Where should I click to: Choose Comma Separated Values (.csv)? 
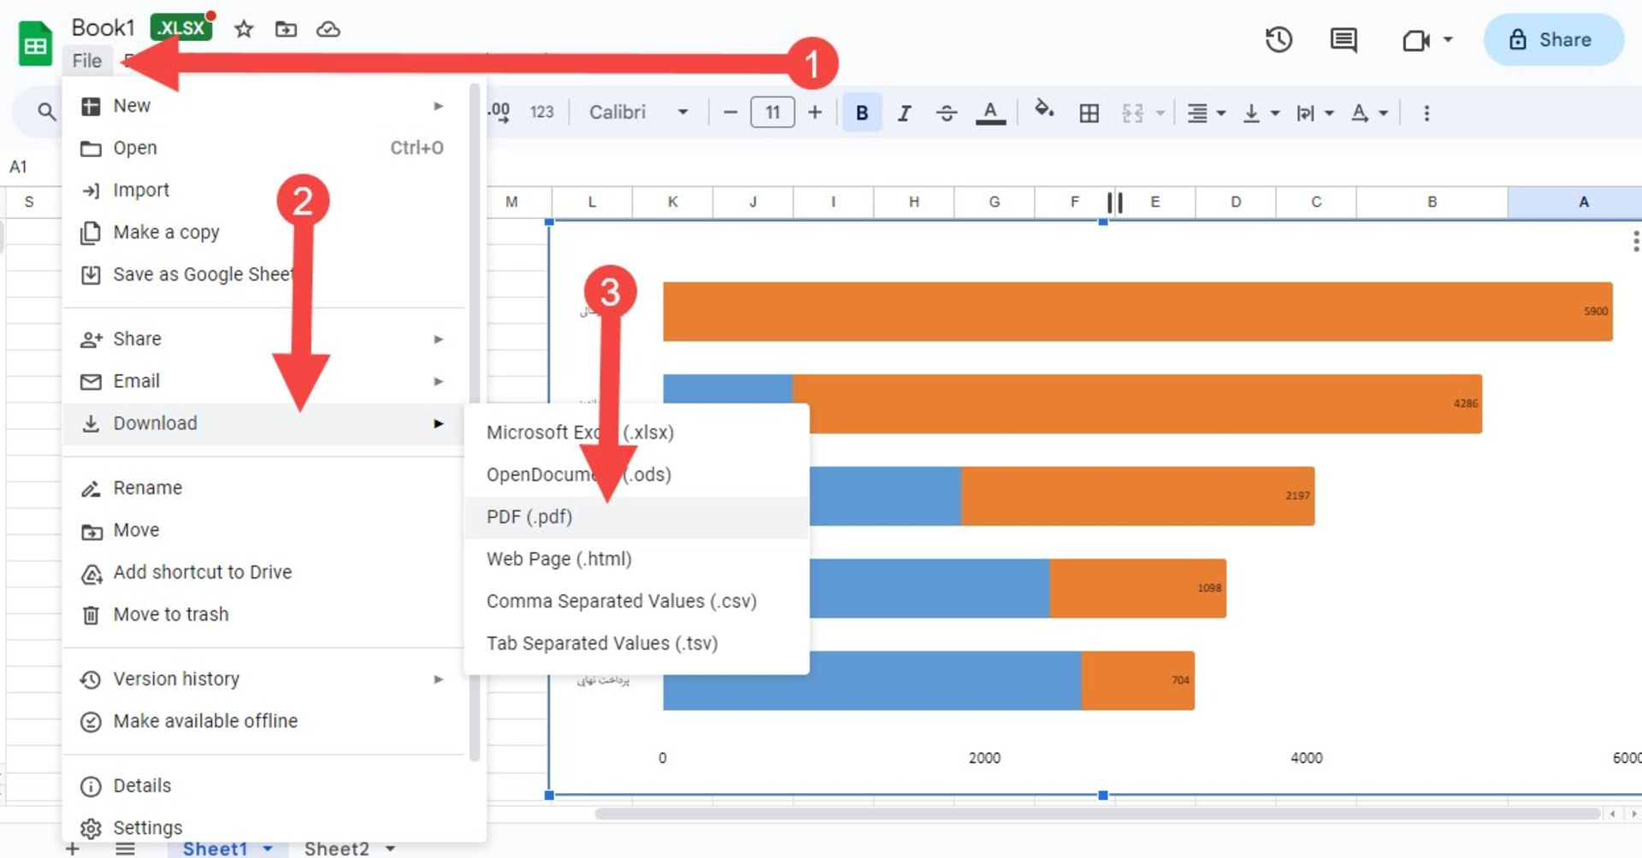(621, 602)
